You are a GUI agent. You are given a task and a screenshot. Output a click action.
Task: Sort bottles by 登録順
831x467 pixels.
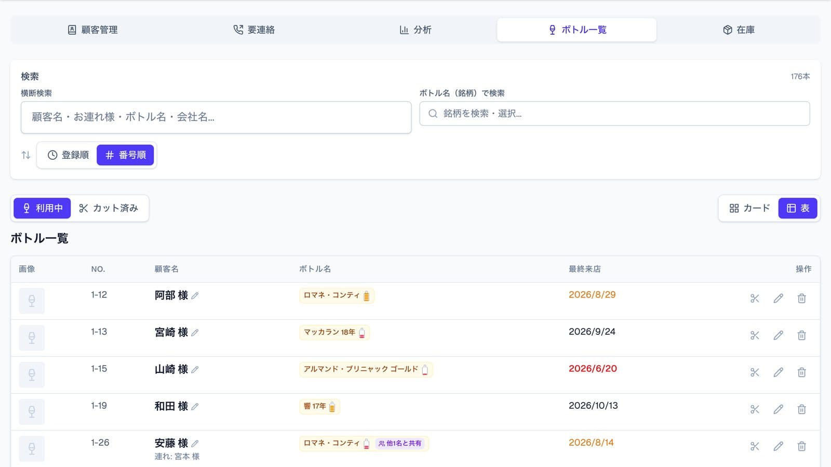click(68, 155)
